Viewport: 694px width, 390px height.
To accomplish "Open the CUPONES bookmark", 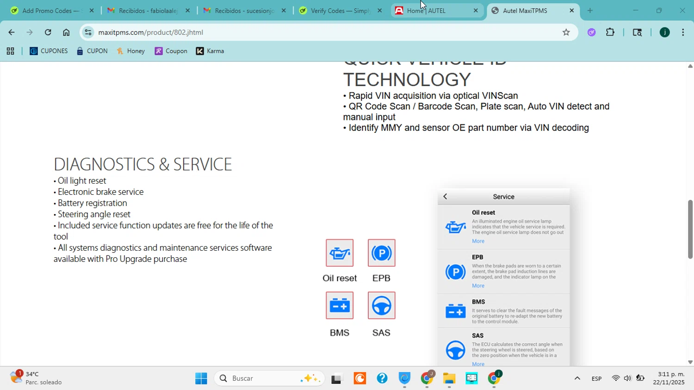I will tap(49, 51).
